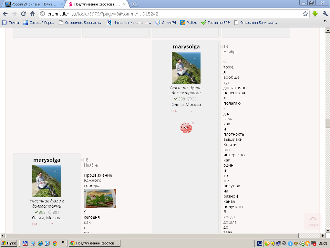Click the red gear reputation badge
Viewport: 330px width, 248px height.
(x=186, y=128)
